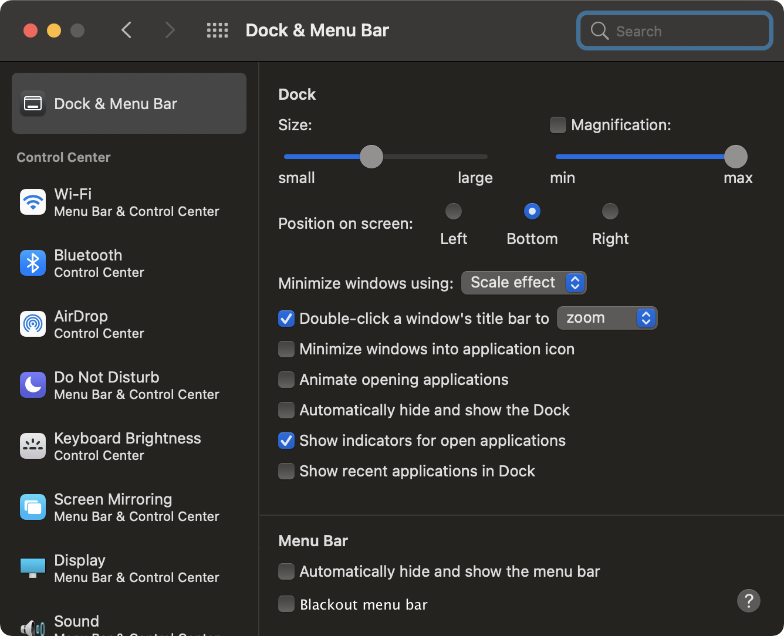
Task: Go back with the back arrow
Action: coord(127,31)
